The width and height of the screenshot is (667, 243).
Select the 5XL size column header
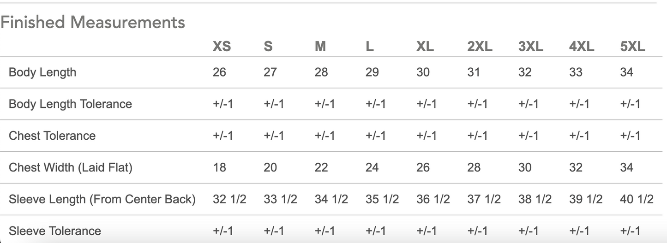pyautogui.click(x=632, y=47)
